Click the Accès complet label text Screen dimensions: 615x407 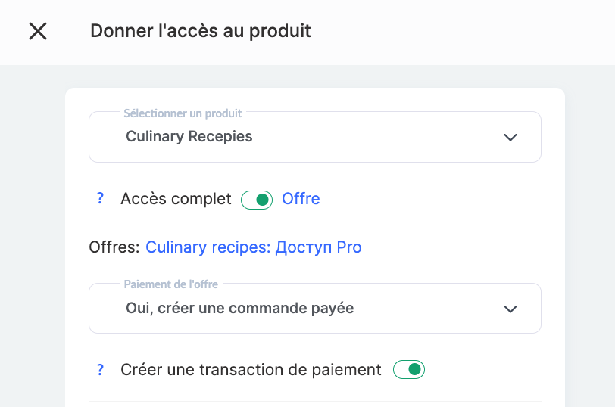(176, 199)
